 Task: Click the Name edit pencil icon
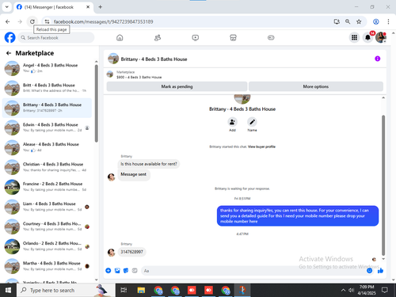(x=252, y=122)
